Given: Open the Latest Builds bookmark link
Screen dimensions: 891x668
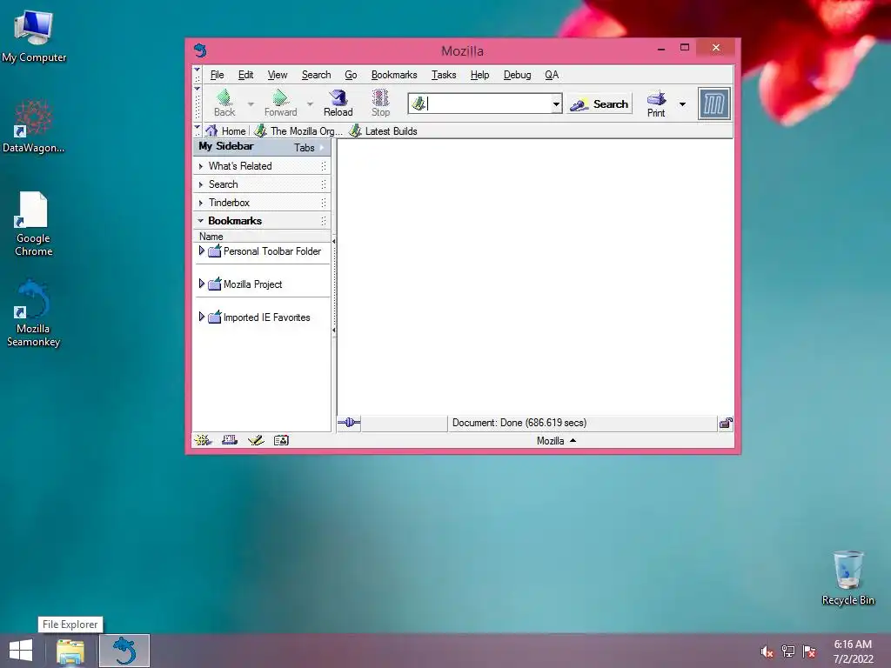Looking at the screenshot, I should click(x=383, y=130).
